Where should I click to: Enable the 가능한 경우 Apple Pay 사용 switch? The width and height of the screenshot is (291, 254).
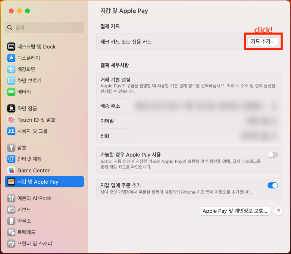[273, 155]
